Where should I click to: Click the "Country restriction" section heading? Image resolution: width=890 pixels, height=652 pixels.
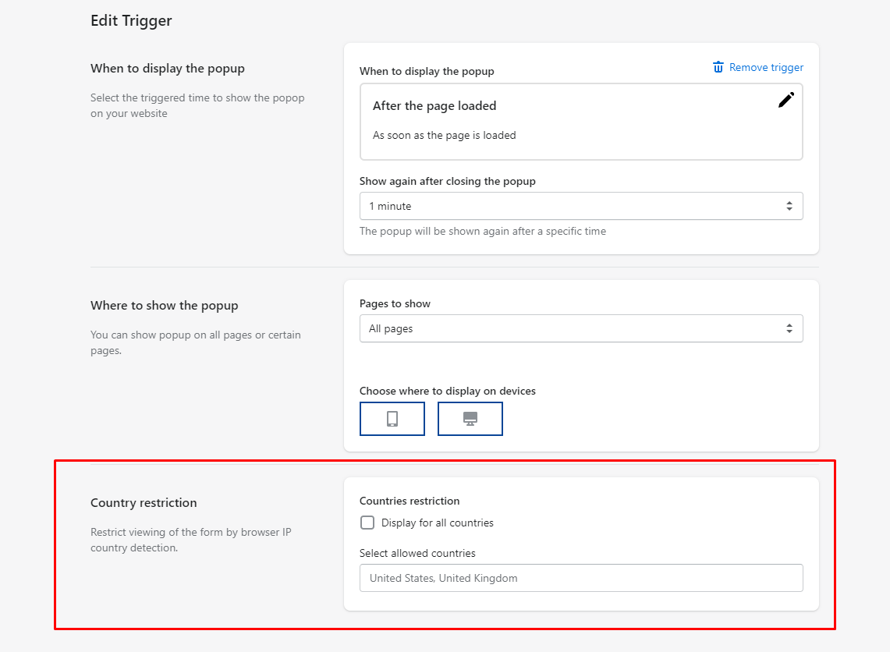[x=144, y=503]
